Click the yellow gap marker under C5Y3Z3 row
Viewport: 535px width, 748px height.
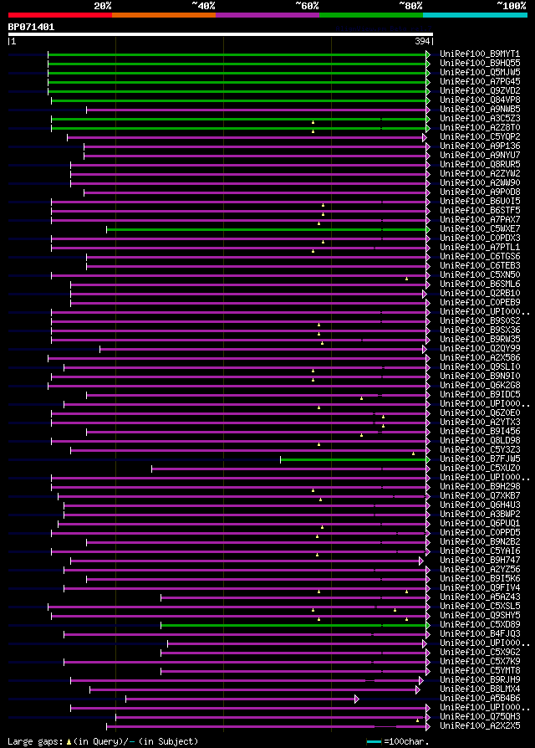(x=413, y=453)
